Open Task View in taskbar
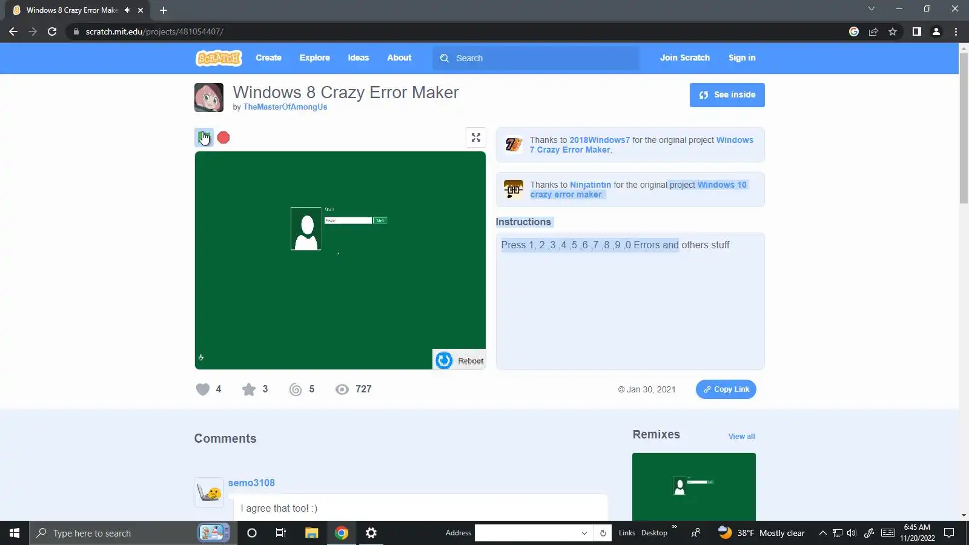 tap(281, 533)
